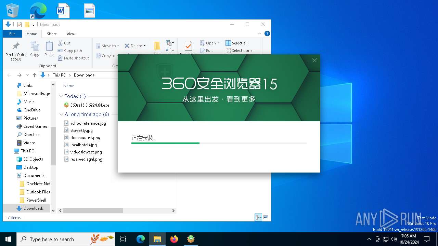
Task: Click the Back navigation arrow
Action: coord(9,75)
